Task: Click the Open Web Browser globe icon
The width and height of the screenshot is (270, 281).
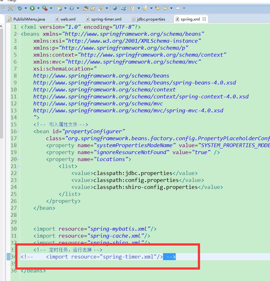Action: tap(115, 8)
